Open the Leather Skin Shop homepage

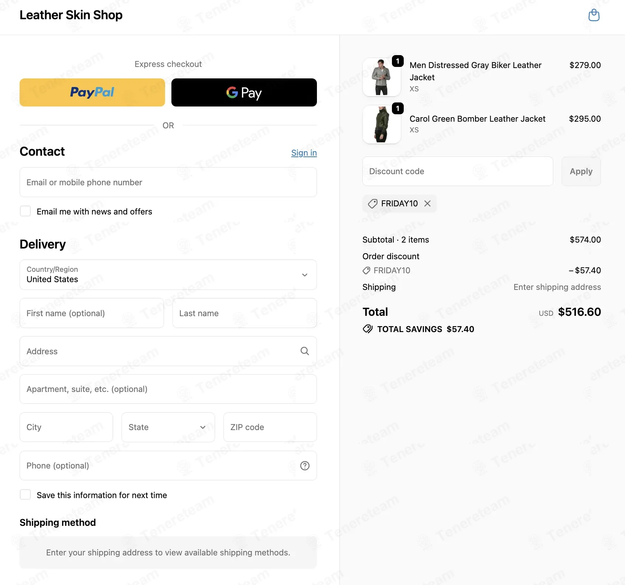pyautogui.click(x=71, y=15)
